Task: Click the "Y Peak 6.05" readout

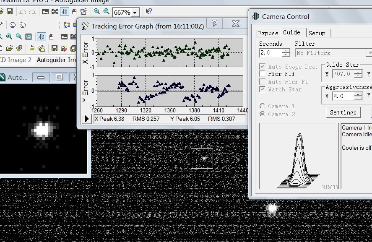Action: (x=185, y=119)
